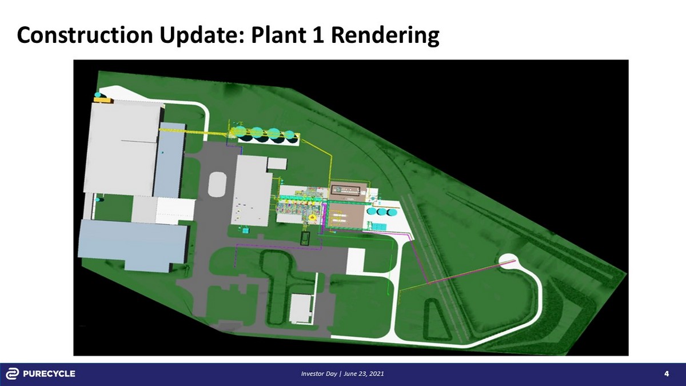
Task: Click the gray oval in the paved area
Action: tap(218, 185)
